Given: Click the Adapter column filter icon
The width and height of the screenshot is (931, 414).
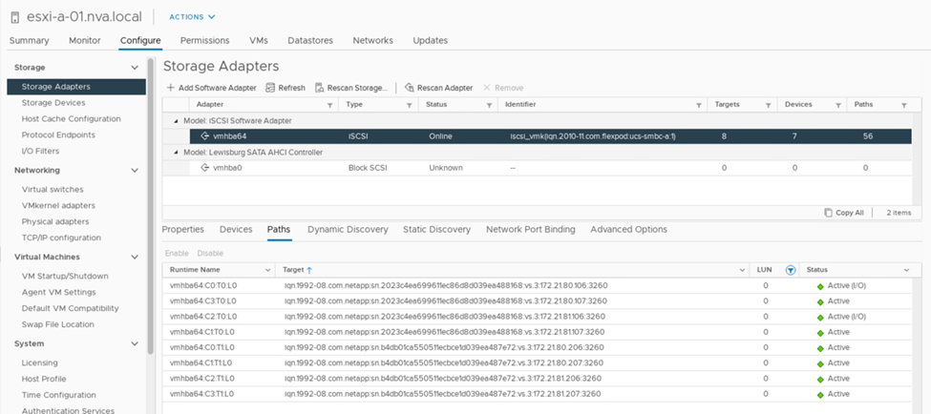Looking at the screenshot, I should tap(330, 105).
